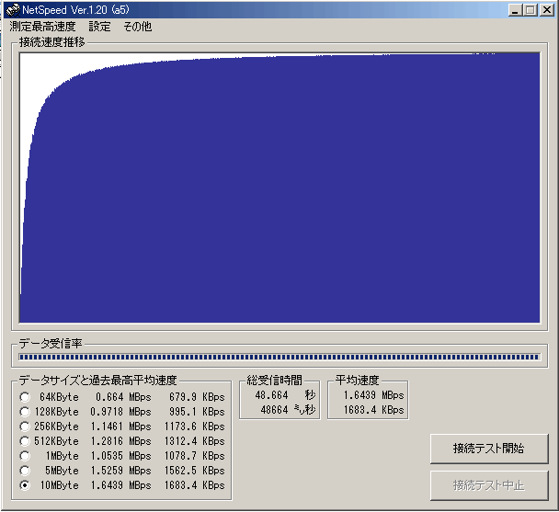Click the 1.1461 MBps value
This screenshot has width=559, height=512.
coord(120,427)
